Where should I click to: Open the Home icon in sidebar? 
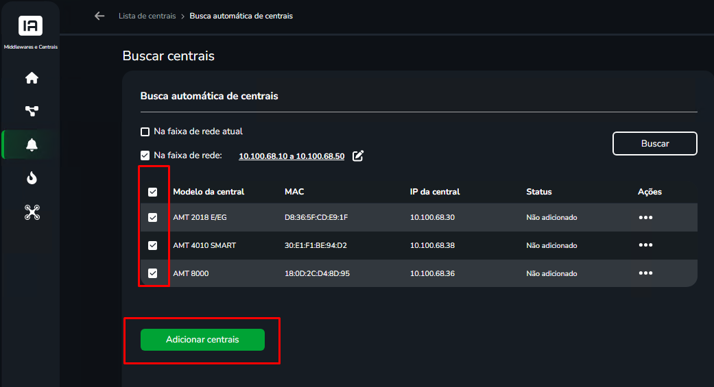[x=32, y=78]
